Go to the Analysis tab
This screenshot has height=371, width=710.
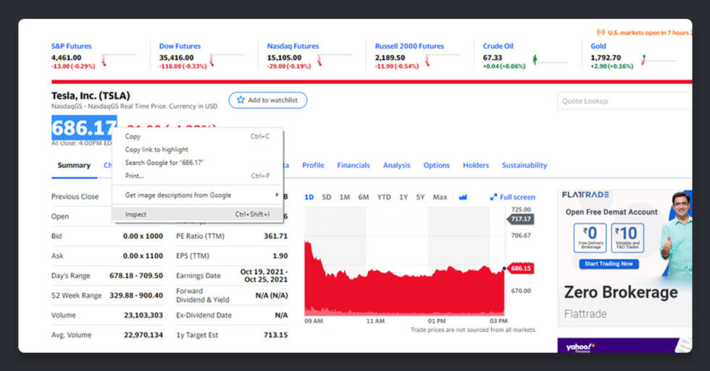[397, 166]
